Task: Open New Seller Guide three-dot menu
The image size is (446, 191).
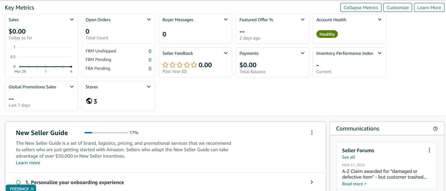Action: 312,132
